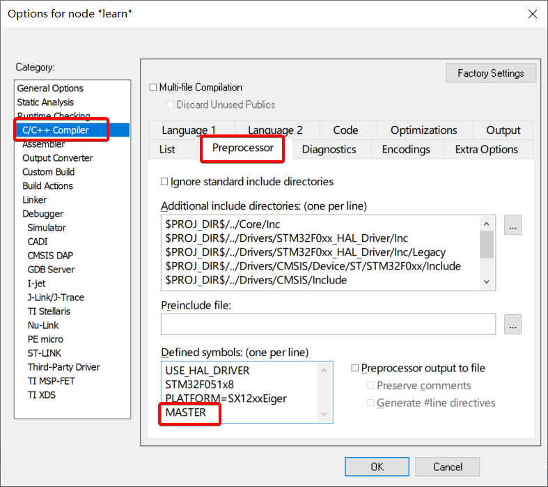Click browse button for additional include directories
The width and height of the screenshot is (548, 487).
(512, 226)
